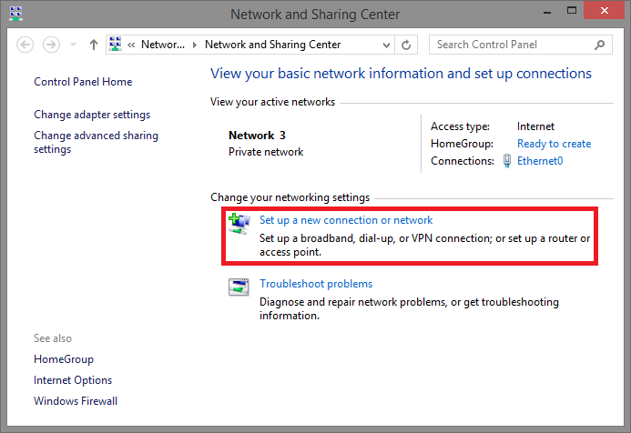Refresh the Network and Sharing Center view
The width and height of the screenshot is (631, 433).
tap(406, 45)
